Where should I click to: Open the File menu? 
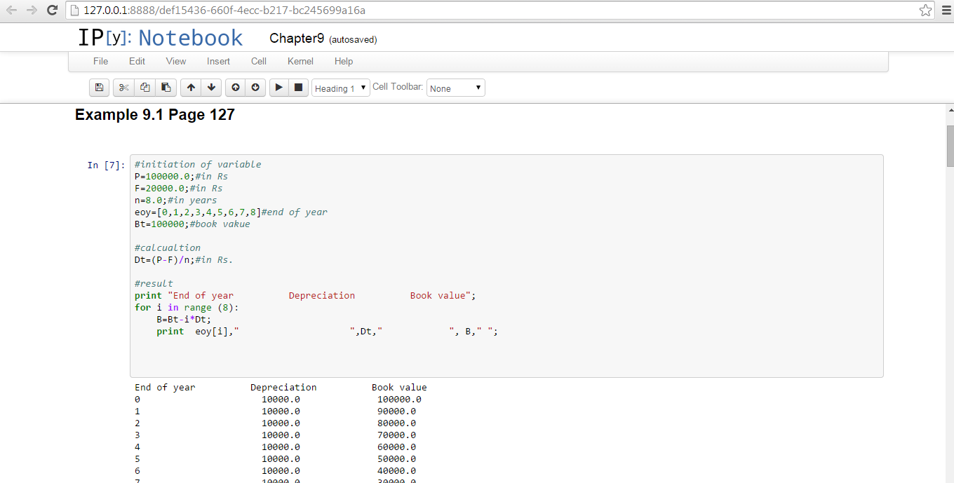coord(101,61)
